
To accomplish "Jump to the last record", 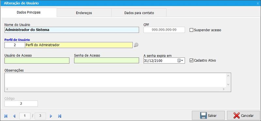I will click(x=60, y=116).
